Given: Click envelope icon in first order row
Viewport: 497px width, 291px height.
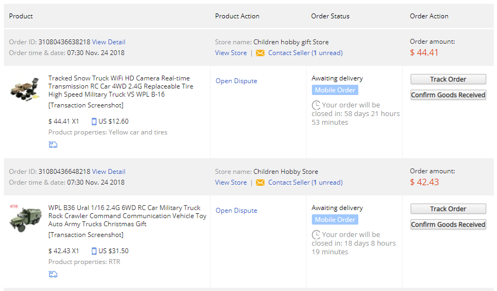Looking at the screenshot, I should (260, 53).
